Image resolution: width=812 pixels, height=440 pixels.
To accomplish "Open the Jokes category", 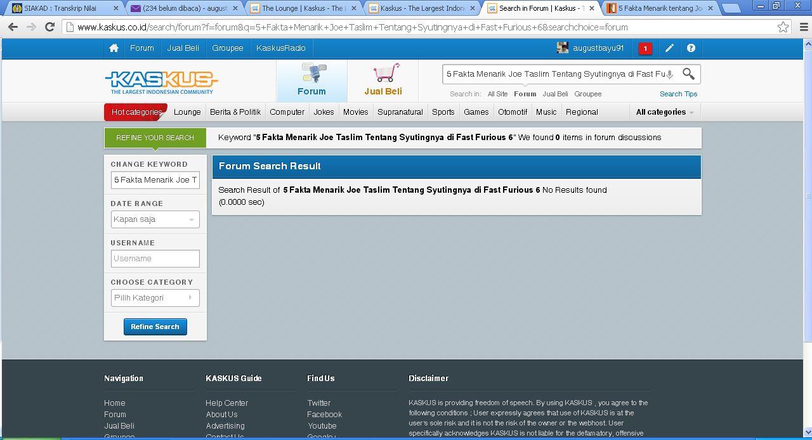I will (x=324, y=112).
